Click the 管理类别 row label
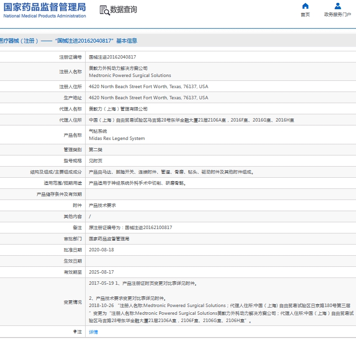The width and height of the screenshot is (356, 339). pyautogui.click(x=73, y=150)
